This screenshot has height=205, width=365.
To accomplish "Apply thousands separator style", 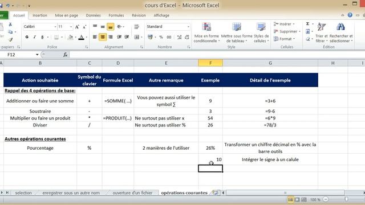I will click(169, 37).
